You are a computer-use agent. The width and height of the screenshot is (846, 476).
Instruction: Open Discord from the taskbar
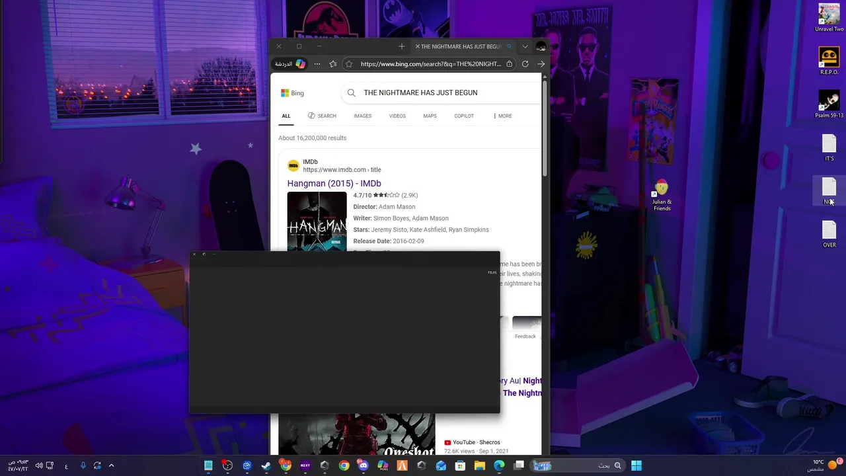(363, 465)
